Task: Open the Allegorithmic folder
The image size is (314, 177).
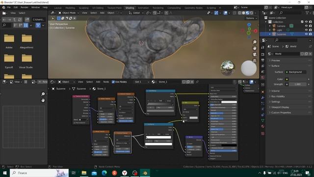Action: [26, 38]
